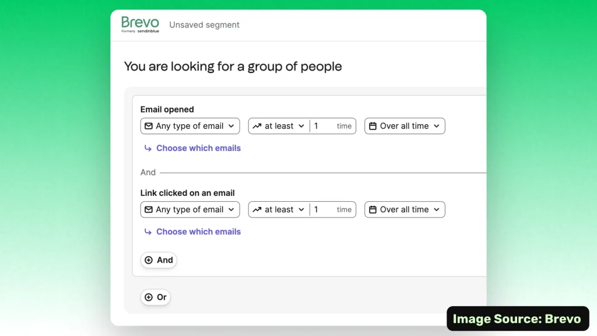Open 'at least' dropdown under Link clicked
This screenshot has height=336, width=597.
coord(279,209)
